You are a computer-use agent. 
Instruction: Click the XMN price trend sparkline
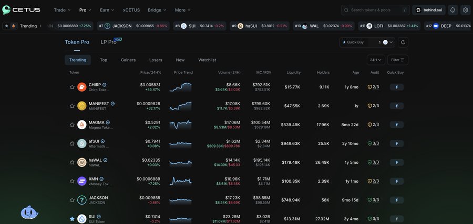180,181
